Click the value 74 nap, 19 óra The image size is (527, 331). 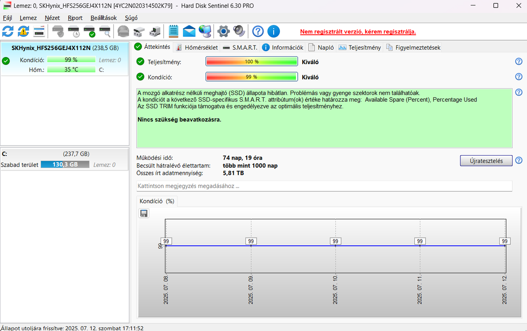click(242, 158)
